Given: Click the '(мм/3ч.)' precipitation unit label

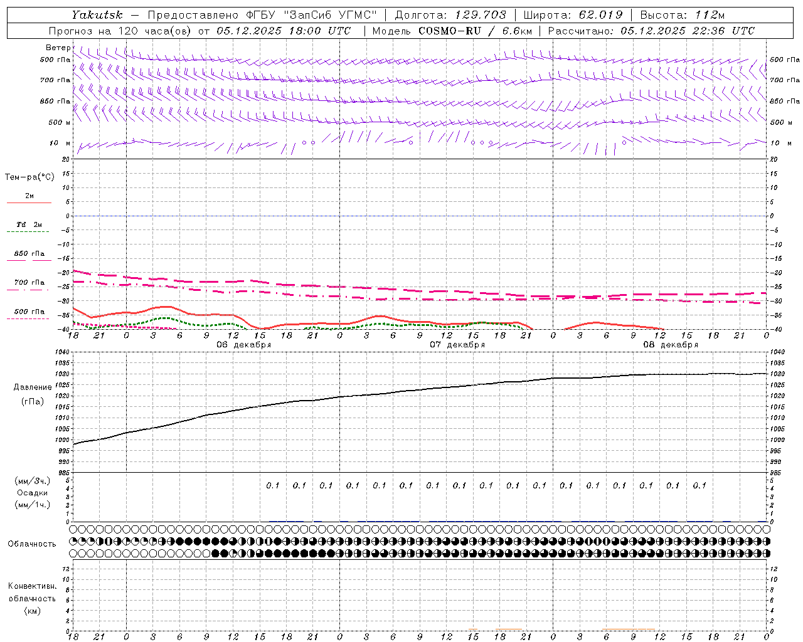Looking at the screenshot, I should tap(33, 481).
